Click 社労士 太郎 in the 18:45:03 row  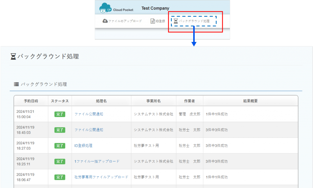pos(190,130)
